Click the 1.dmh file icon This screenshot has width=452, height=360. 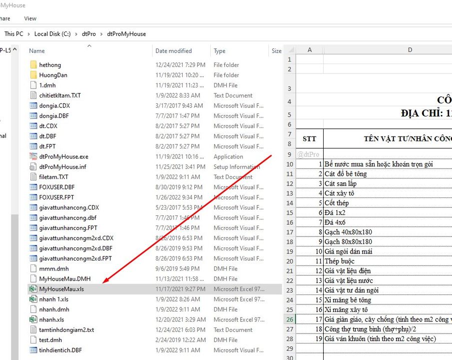coord(33,85)
